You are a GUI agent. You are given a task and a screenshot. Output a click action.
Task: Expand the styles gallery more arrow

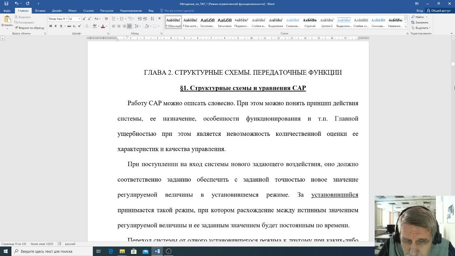[406, 27]
